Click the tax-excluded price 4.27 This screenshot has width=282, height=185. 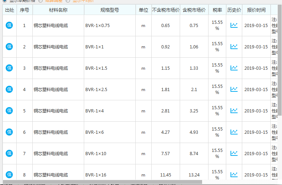point(166,132)
